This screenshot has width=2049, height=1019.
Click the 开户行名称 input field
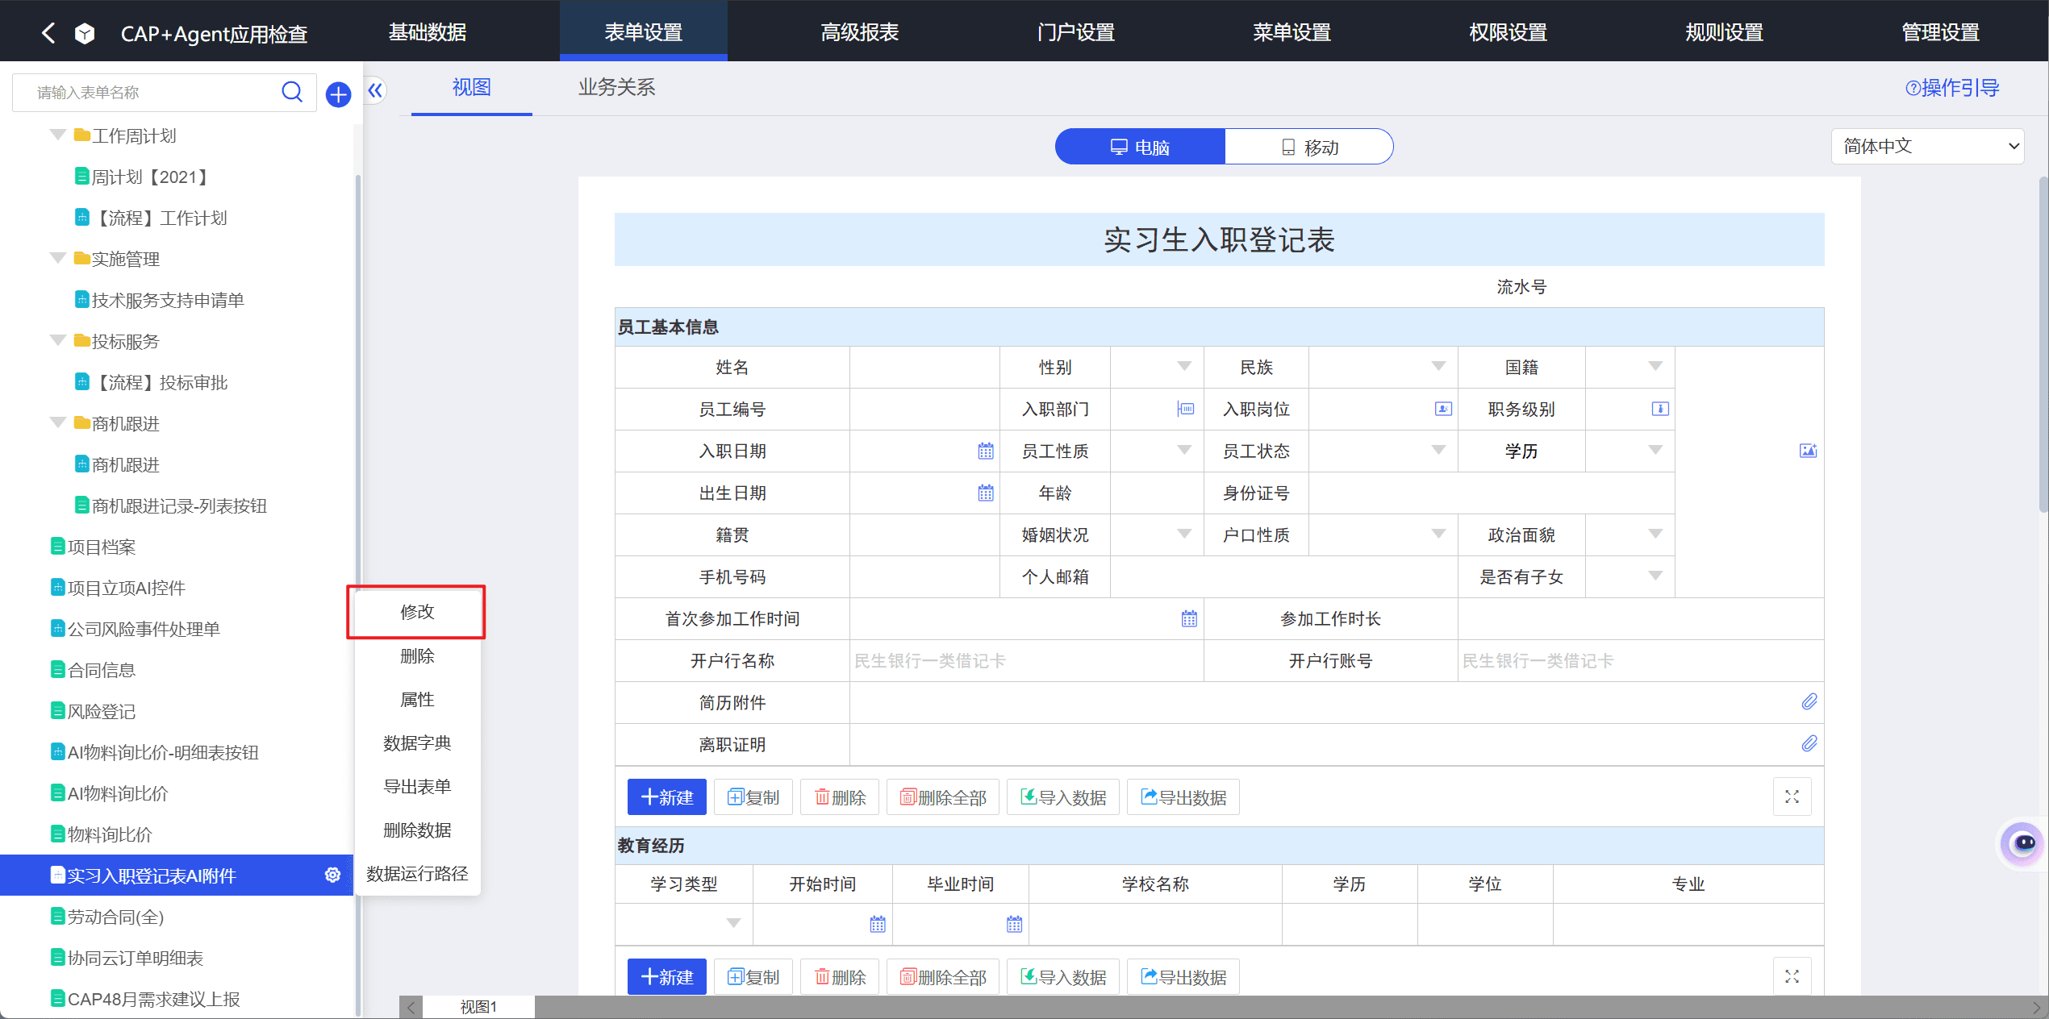pyautogui.click(x=1026, y=660)
